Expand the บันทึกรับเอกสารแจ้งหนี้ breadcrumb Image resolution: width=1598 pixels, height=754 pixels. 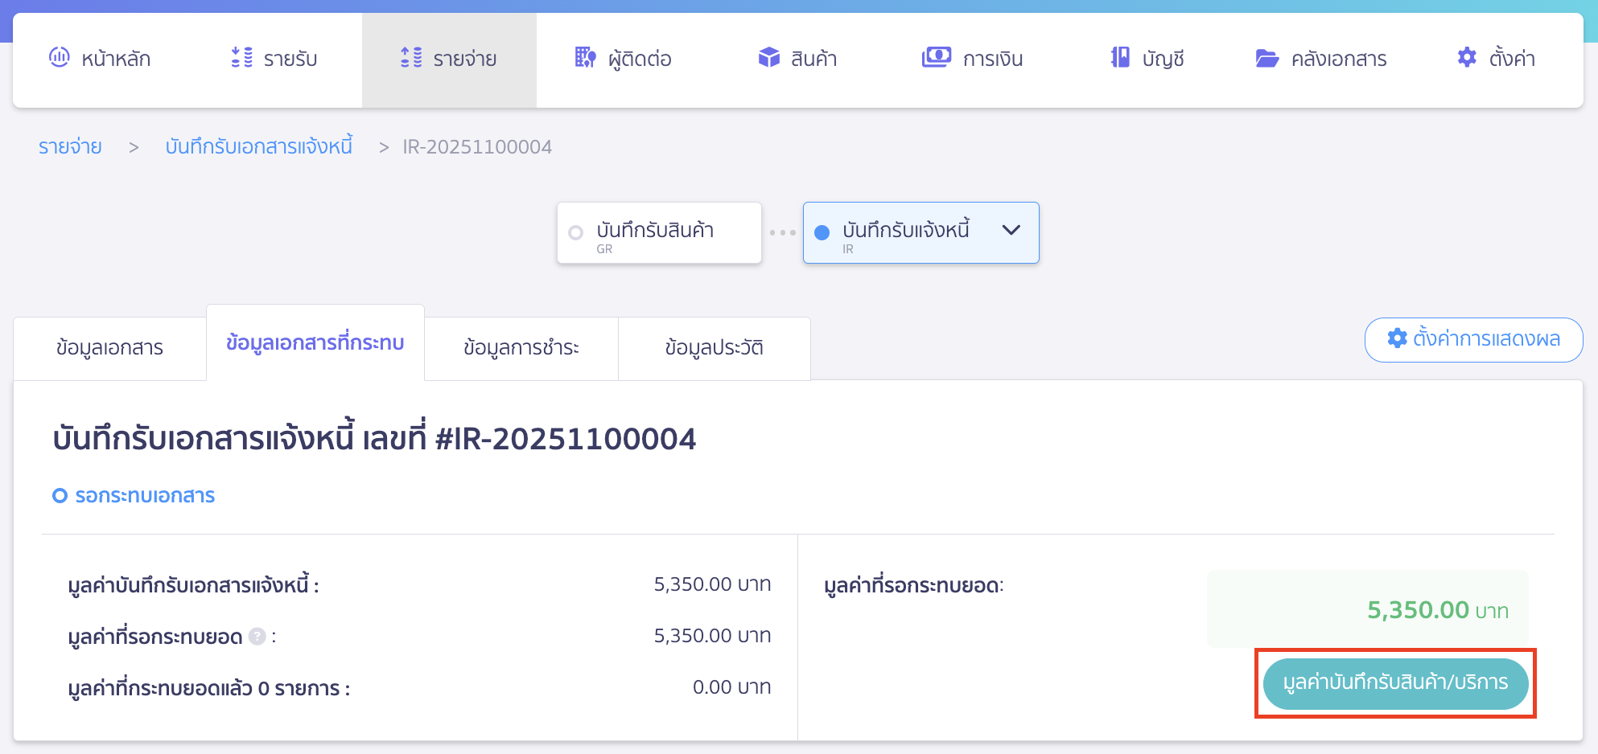(x=259, y=146)
